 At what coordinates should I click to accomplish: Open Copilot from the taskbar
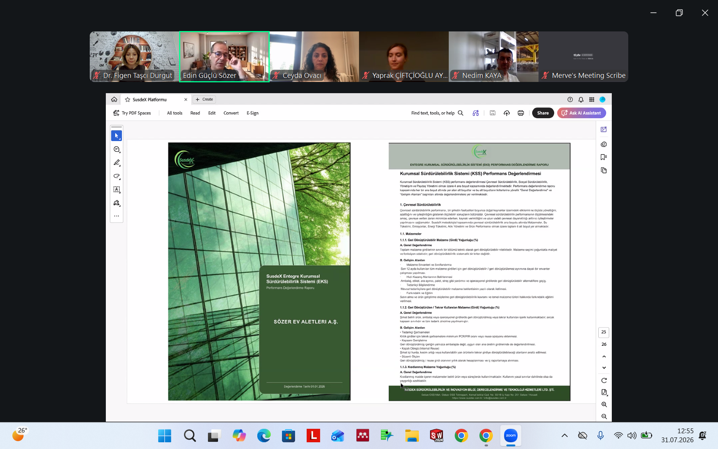(239, 436)
